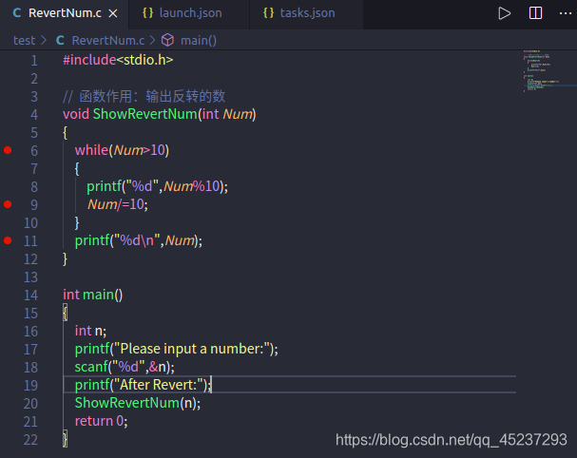577x458 pixels.
Task: Click the closing brace on line 12
Action: point(66,258)
